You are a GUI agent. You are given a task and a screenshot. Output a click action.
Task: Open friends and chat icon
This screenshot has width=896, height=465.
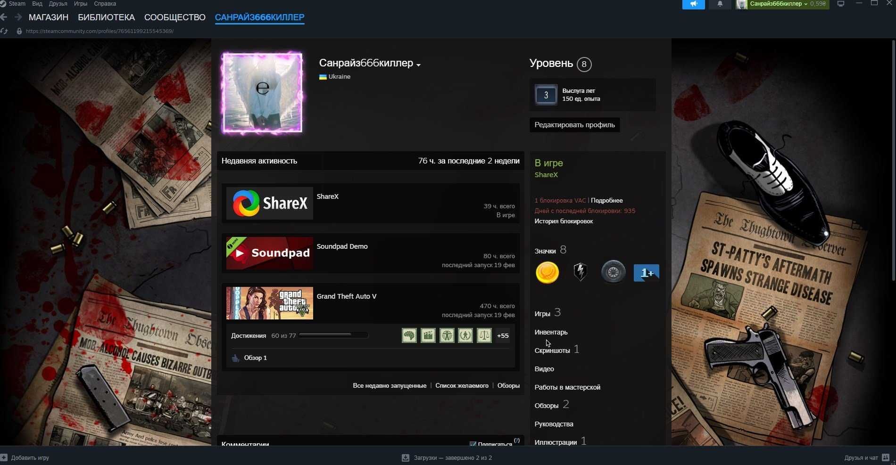[886, 457]
